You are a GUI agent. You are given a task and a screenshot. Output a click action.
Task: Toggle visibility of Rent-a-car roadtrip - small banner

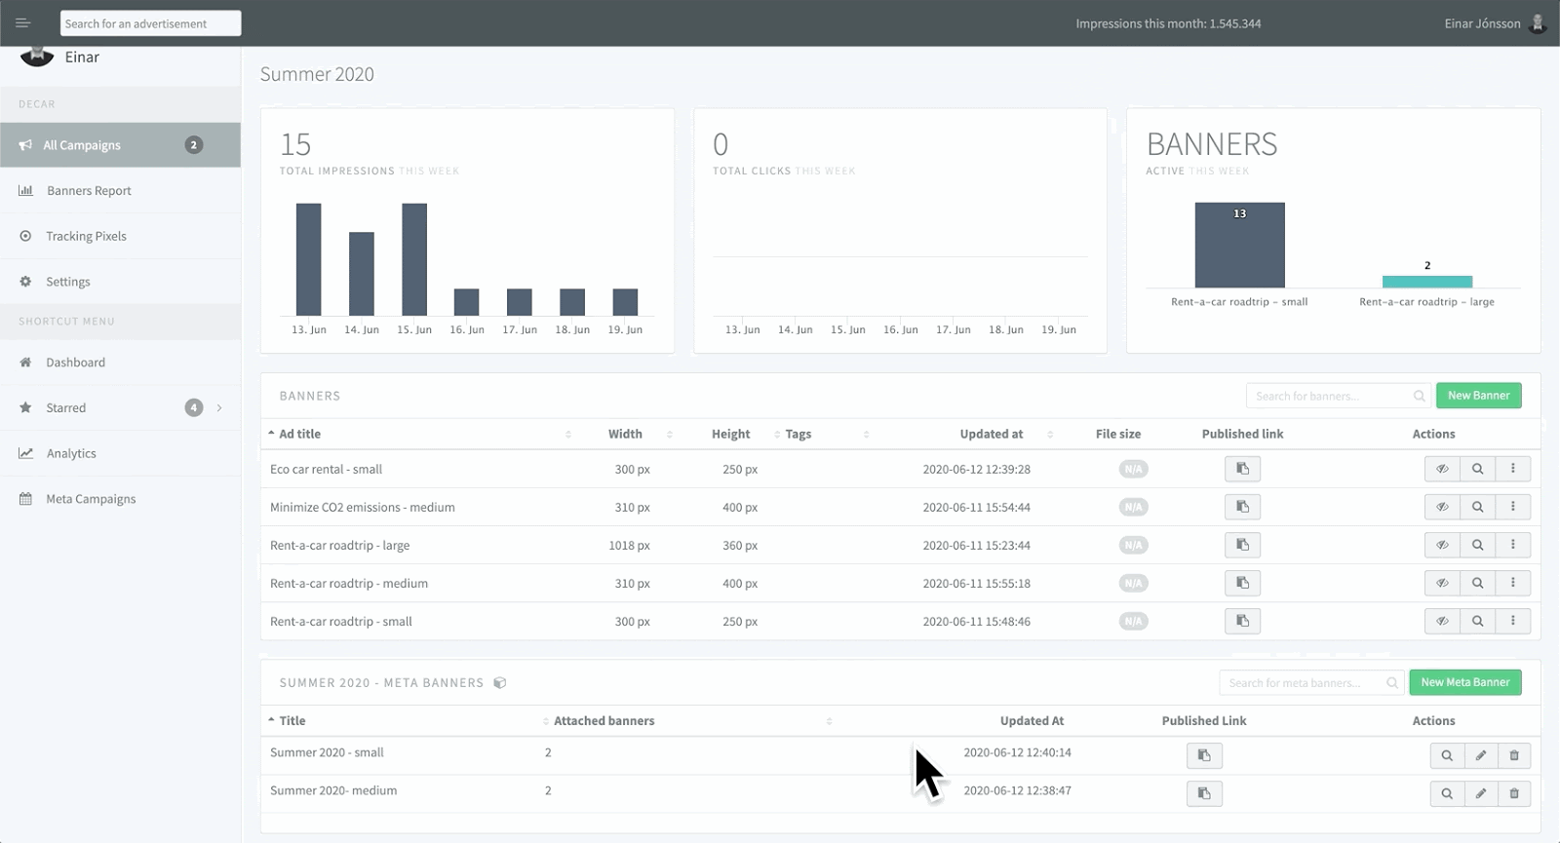click(x=1442, y=621)
